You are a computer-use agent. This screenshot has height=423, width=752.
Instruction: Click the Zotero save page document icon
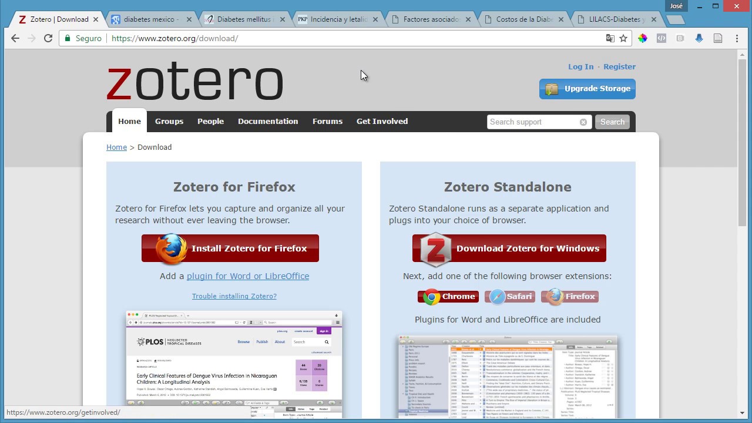click(x=718, y=38)
